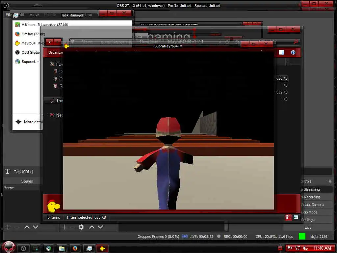Open the Action Center flag tray icon
This screenshot has width=337, height=253.
pyautogui.click(x=290, y=248)
